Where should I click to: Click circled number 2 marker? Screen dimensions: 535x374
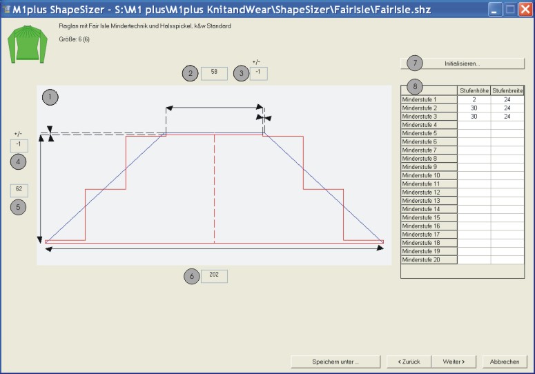[191, 73]
